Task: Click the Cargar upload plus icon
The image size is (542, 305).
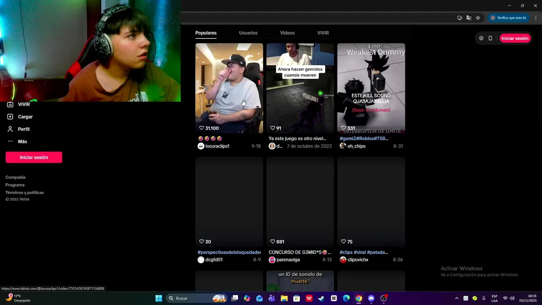Action: pyautogui.click(x=10, y=116)
